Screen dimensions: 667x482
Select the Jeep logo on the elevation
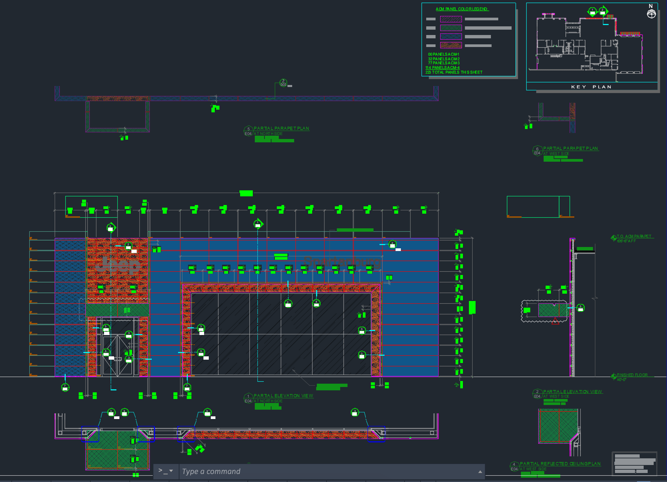point(117,265)
